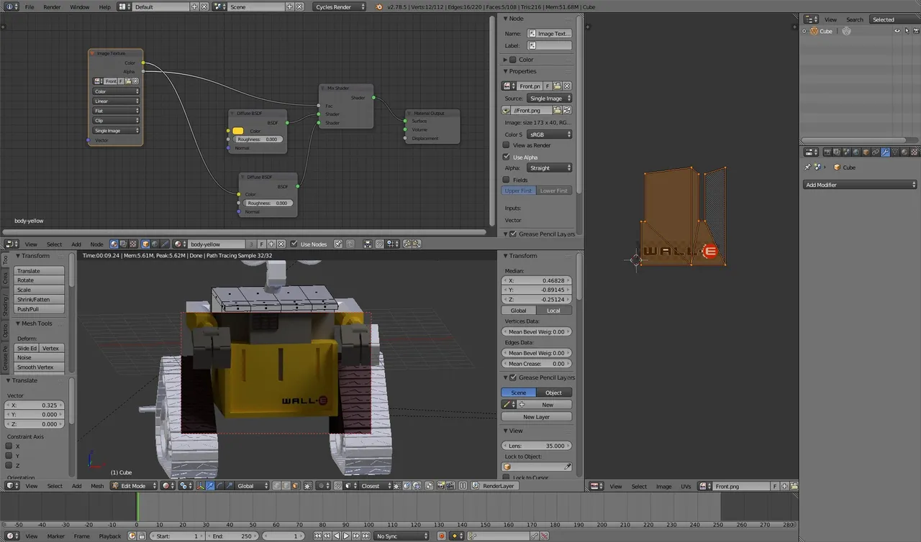This screenshot has height=542, width=921.
Task: Jump to first frame in timeline
Action: point(317,536)
